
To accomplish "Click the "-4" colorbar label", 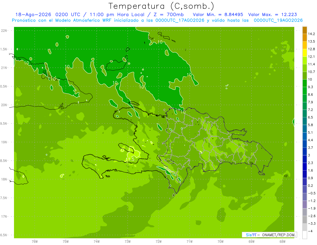I will coord(310,231).
